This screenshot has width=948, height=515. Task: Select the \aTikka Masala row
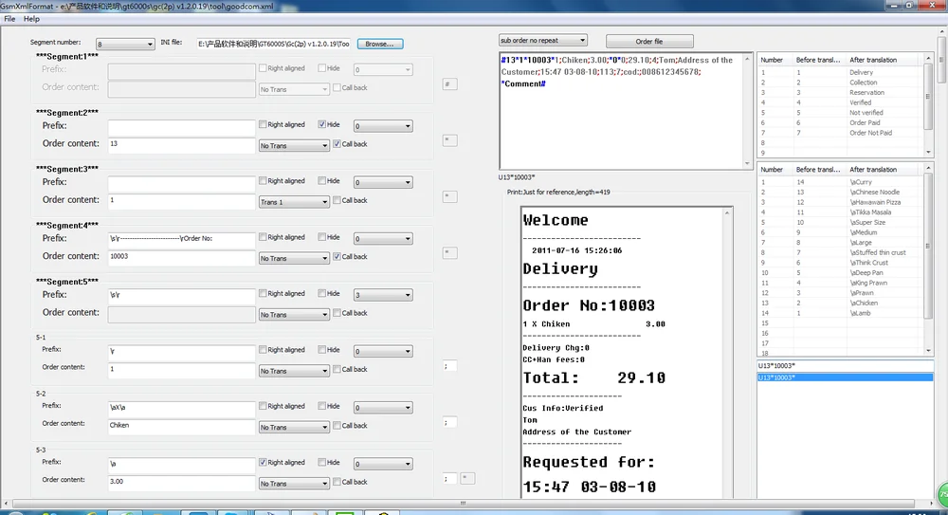point(841,212)
